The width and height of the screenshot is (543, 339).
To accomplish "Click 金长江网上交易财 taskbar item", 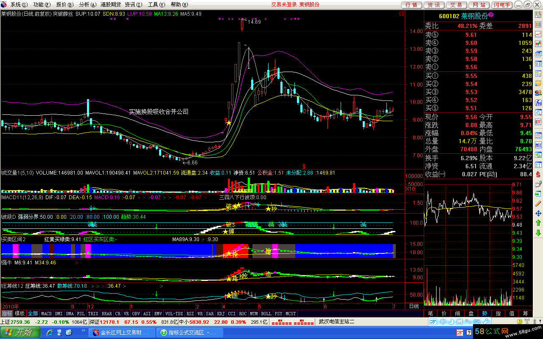I will click(x=122, y=333).
